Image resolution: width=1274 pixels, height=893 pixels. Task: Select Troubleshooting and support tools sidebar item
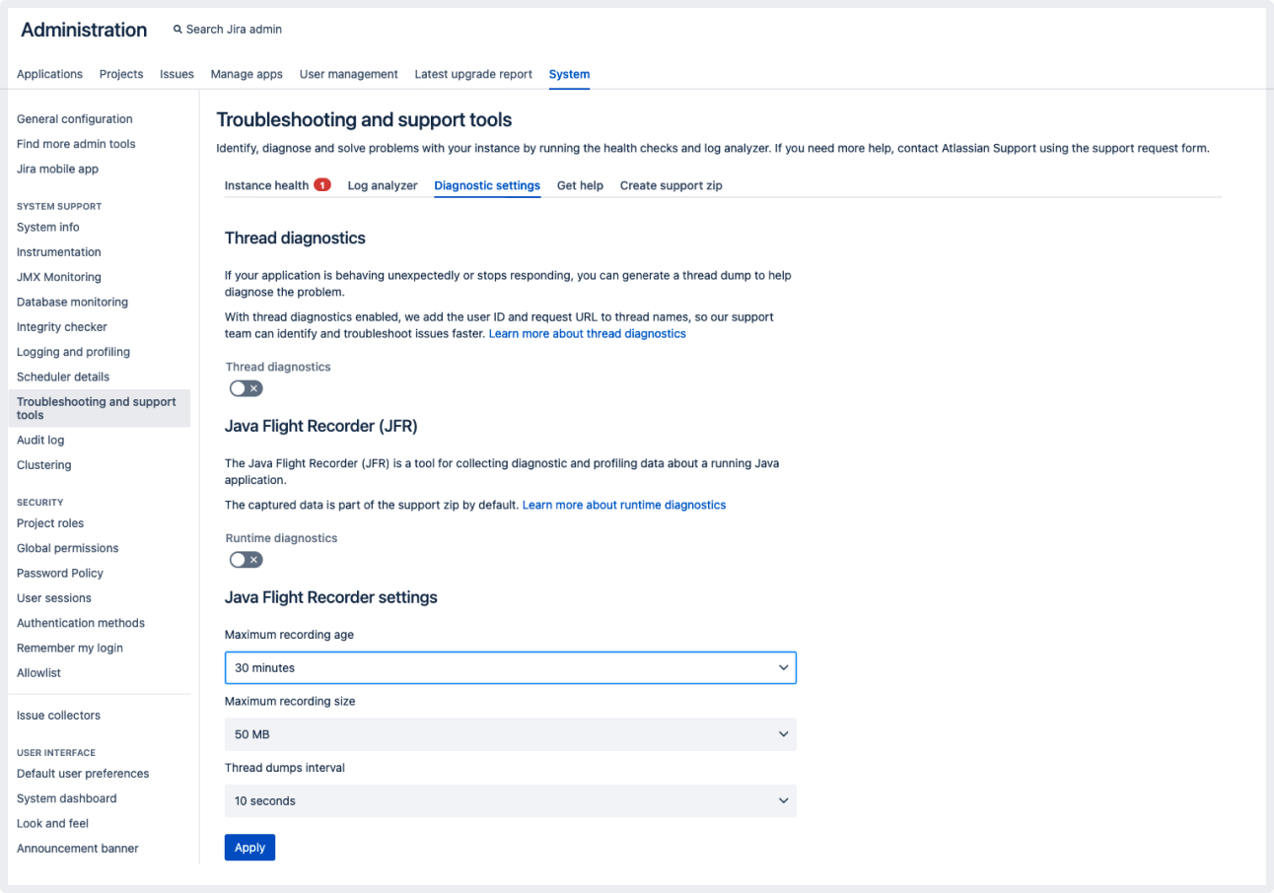[100, 408]
